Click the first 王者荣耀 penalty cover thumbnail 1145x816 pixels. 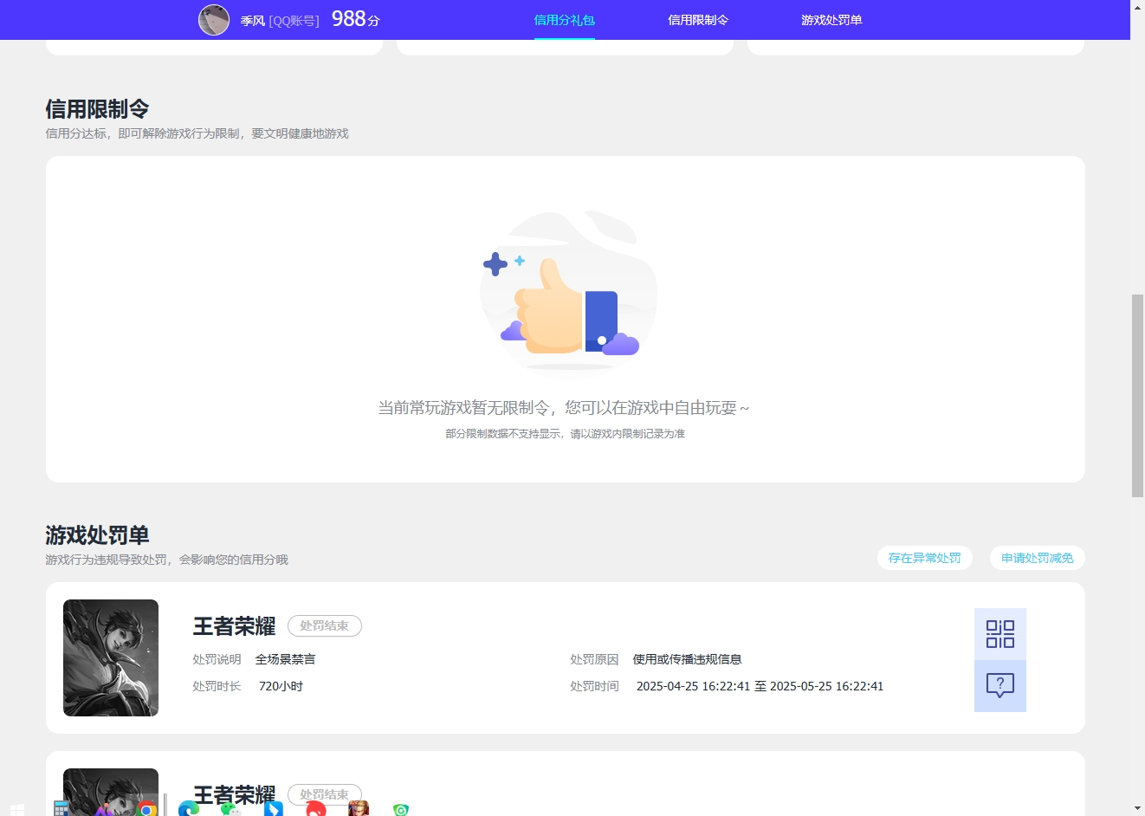click(110, 657)
